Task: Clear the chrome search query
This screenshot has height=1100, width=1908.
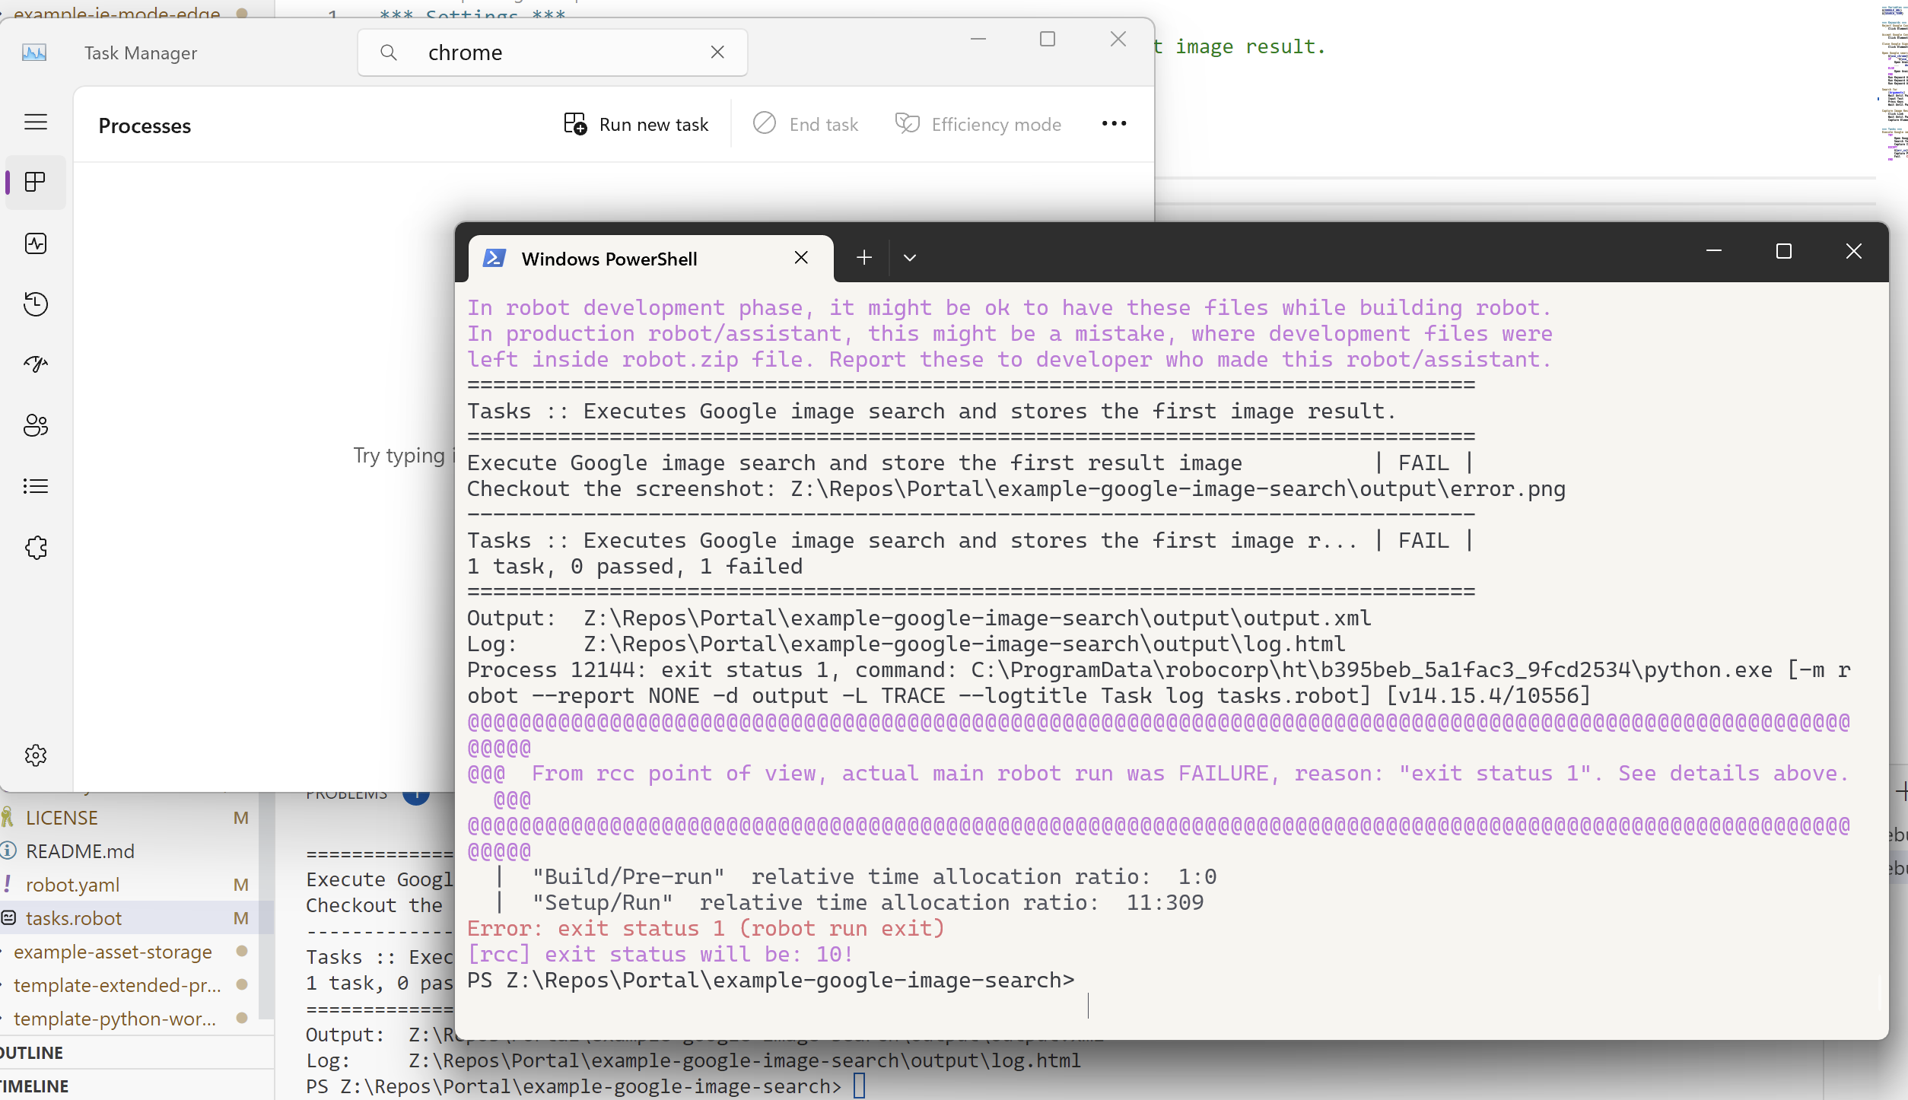Action: tap(717, 52)
